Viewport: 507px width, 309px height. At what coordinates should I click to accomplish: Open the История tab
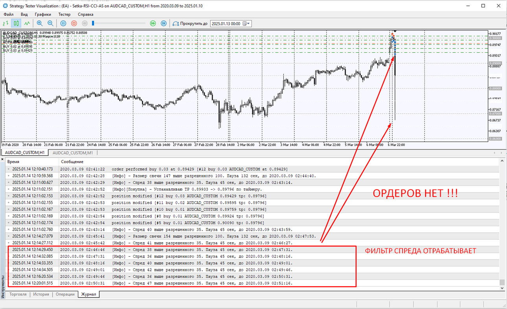coord(41,294)
